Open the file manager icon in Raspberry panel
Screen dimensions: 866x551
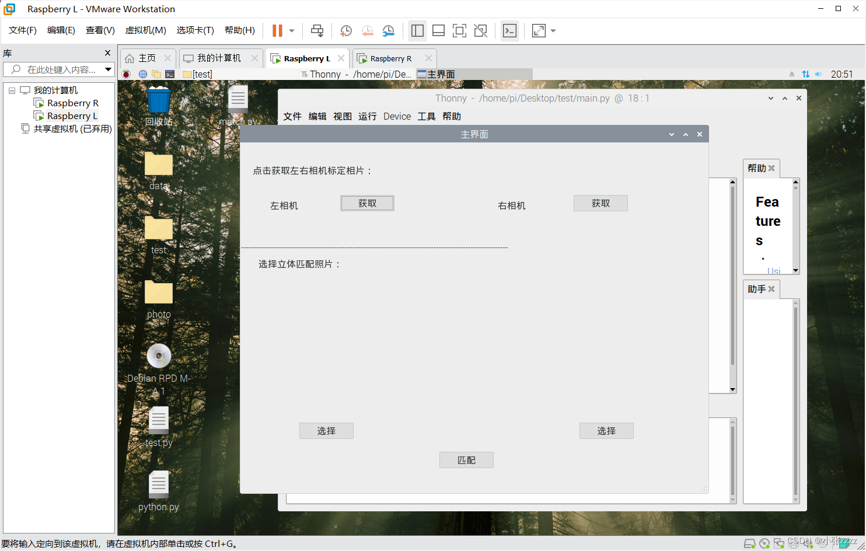pos(156,74)
